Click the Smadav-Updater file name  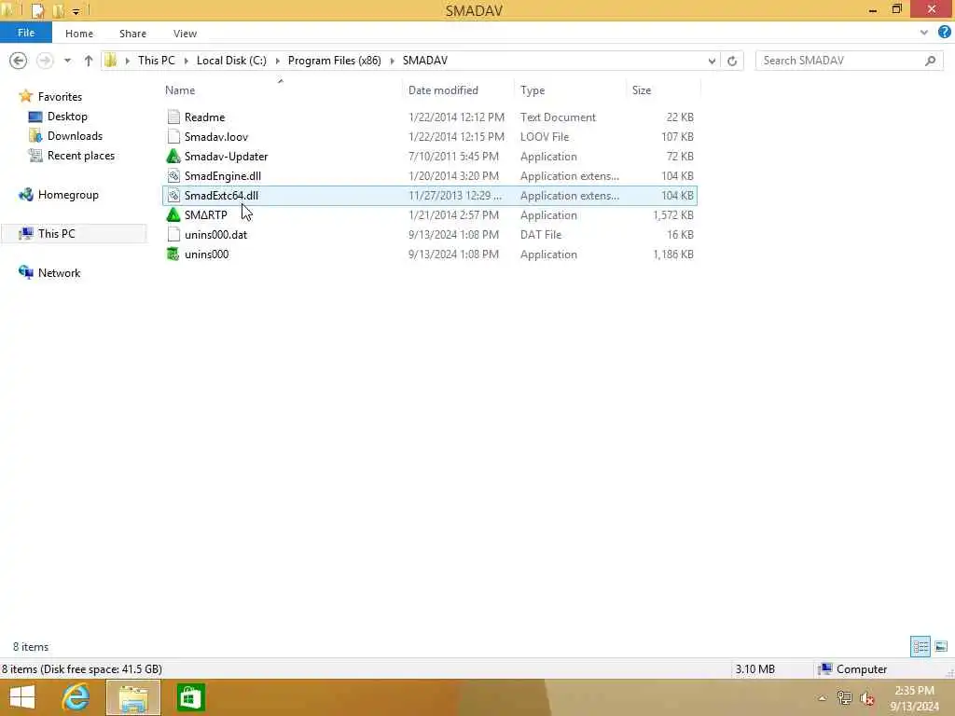226,156
